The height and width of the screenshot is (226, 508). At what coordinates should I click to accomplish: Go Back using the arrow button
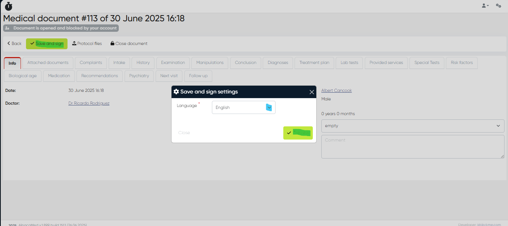click(x=14, y=44)
